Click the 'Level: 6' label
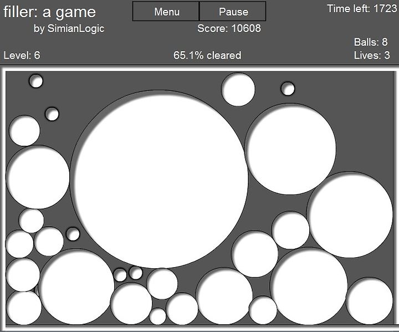This screenshot has height=332, width=399. 22,55
